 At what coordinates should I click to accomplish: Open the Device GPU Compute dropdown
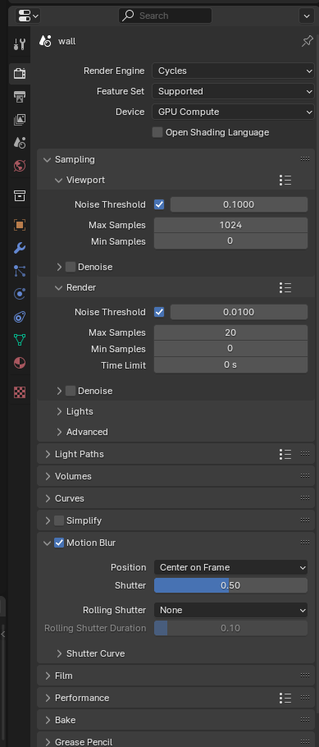233,112
